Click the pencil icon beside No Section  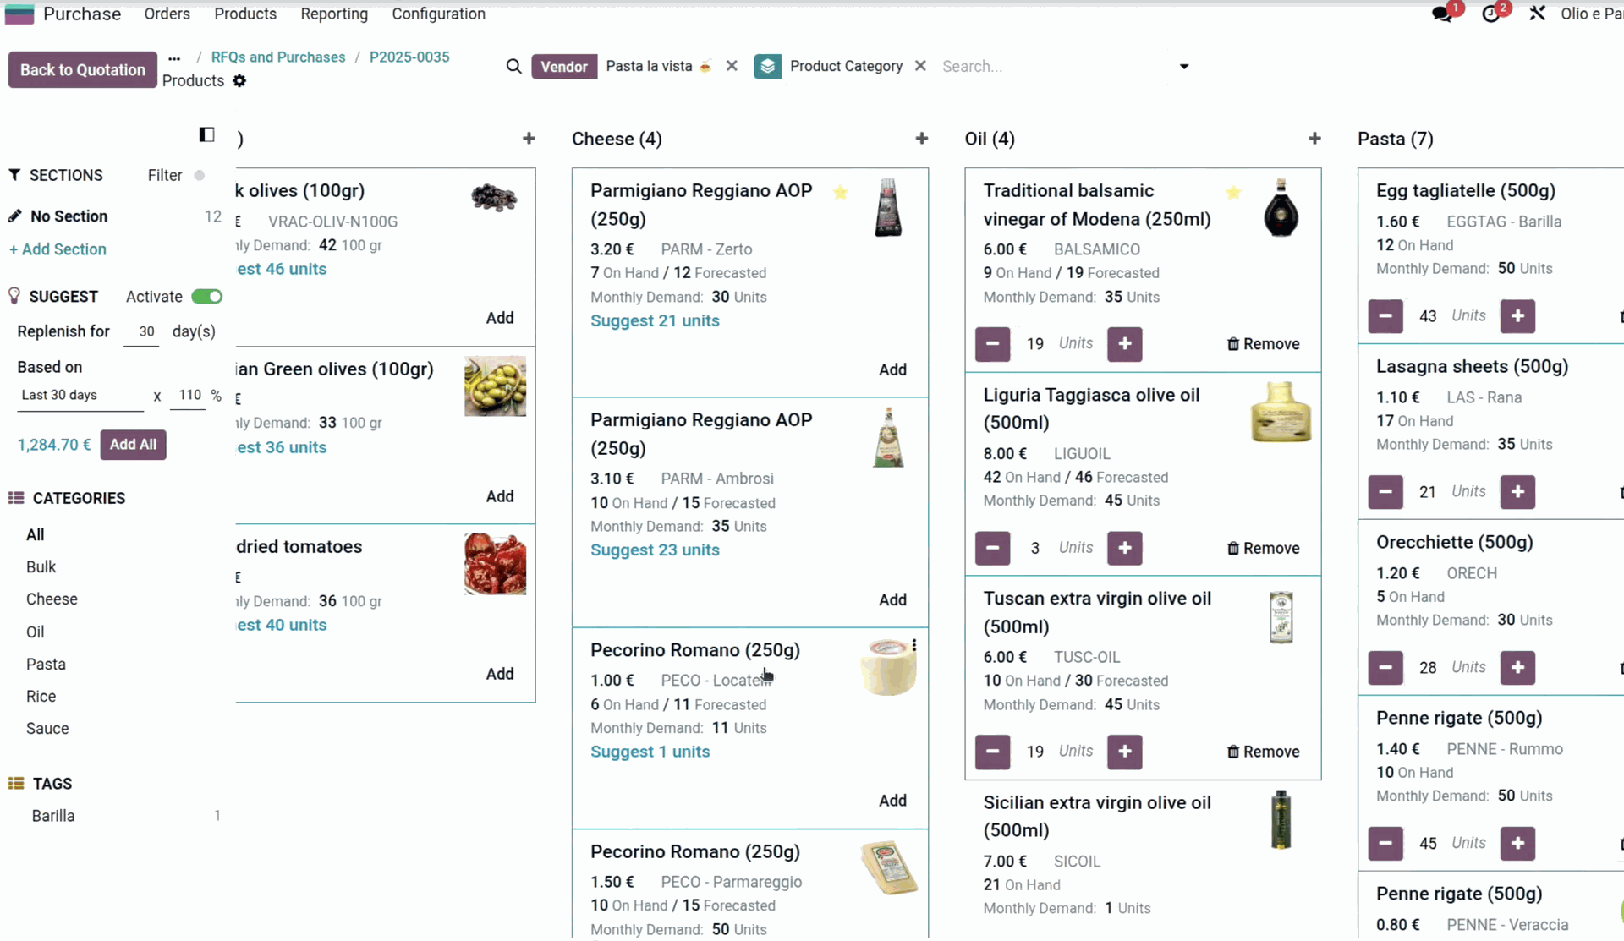[x=14, y=216]
